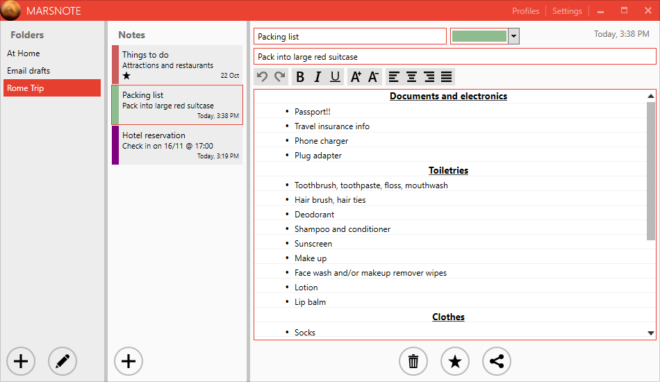Click the green note color swatch

pyautogui.click(x=479, y=36)
